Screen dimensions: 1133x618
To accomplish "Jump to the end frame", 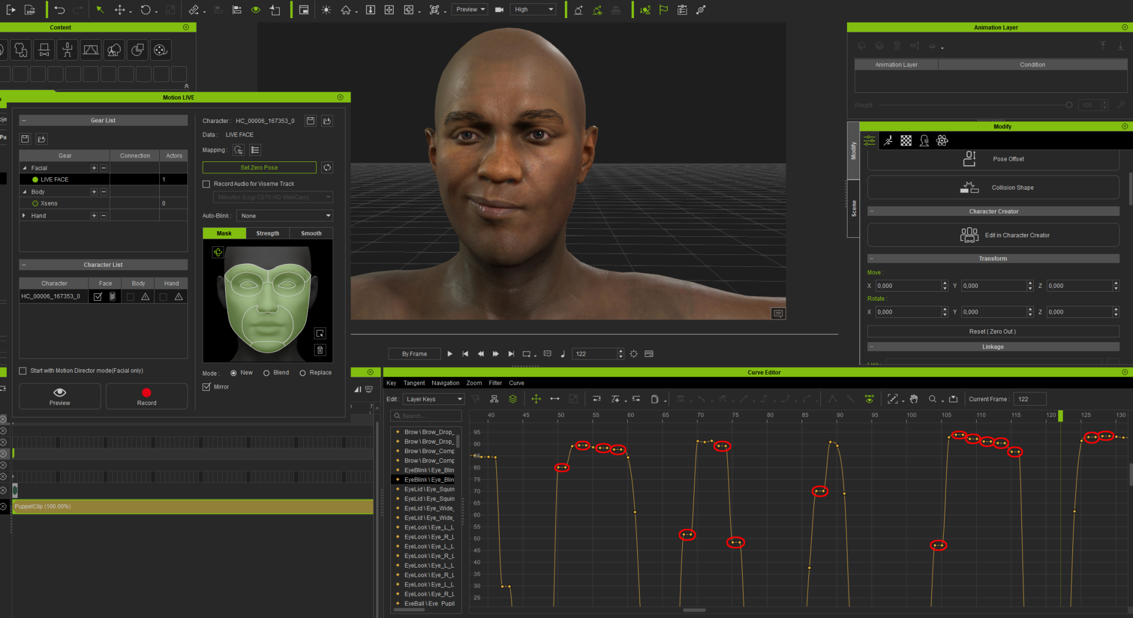I will pyautogui.click(x=511, y=354).
